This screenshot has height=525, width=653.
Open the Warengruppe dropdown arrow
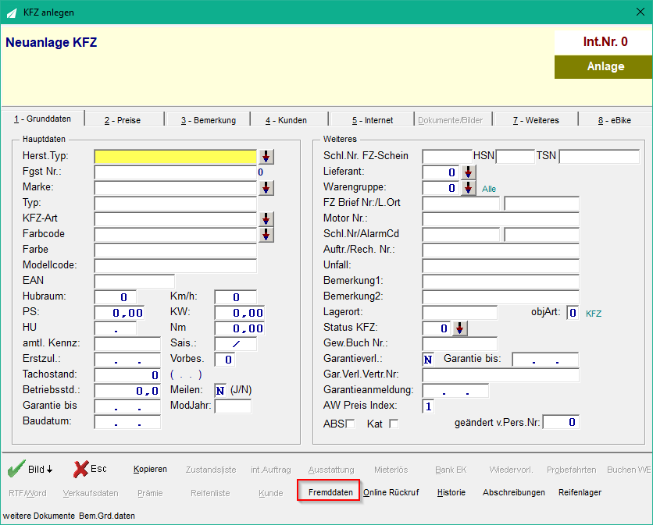point(469,188)
